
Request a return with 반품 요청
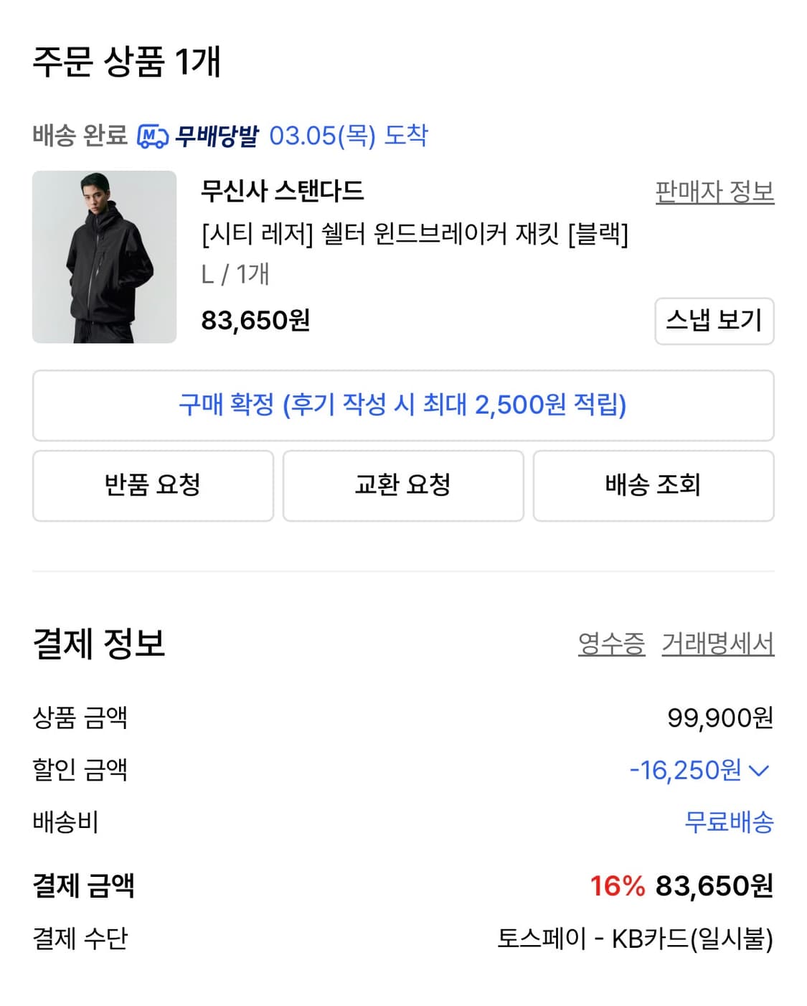pyautogui.click(x=151, y=486)
